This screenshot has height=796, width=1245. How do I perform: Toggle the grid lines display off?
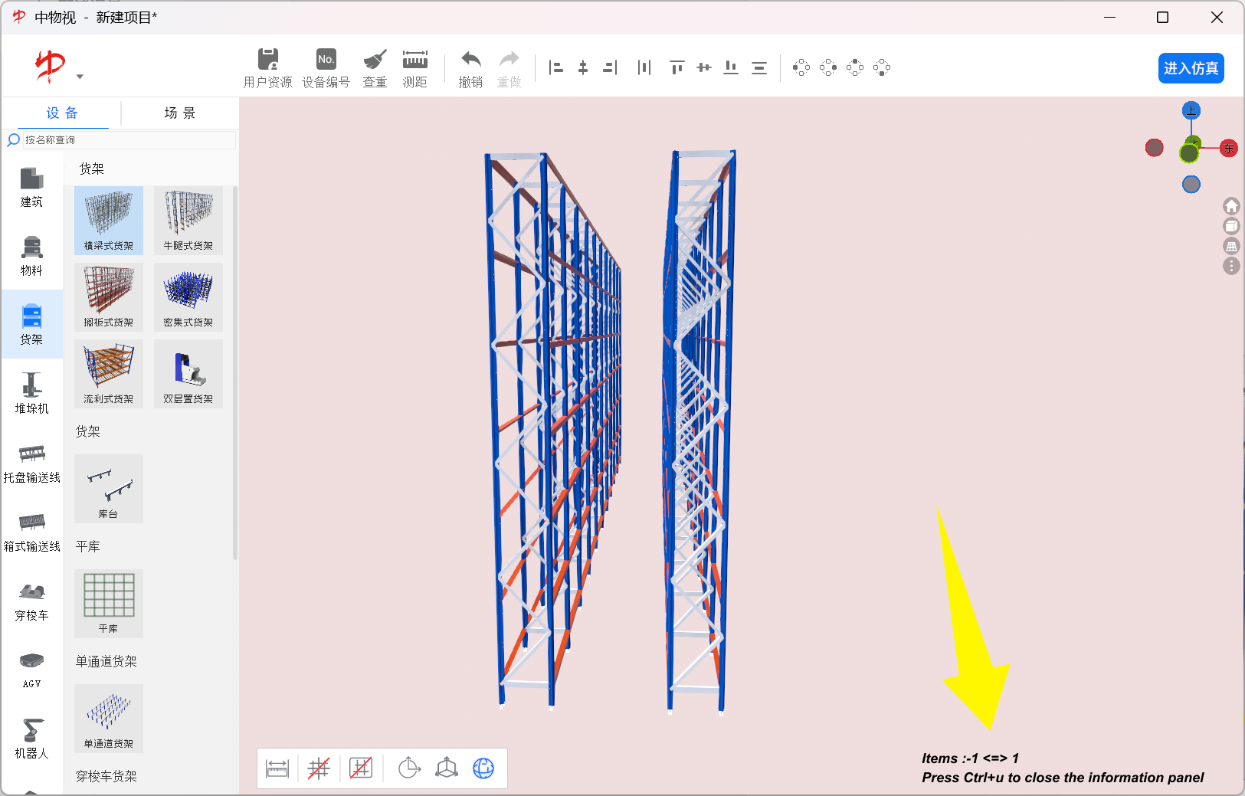(319, 768)
